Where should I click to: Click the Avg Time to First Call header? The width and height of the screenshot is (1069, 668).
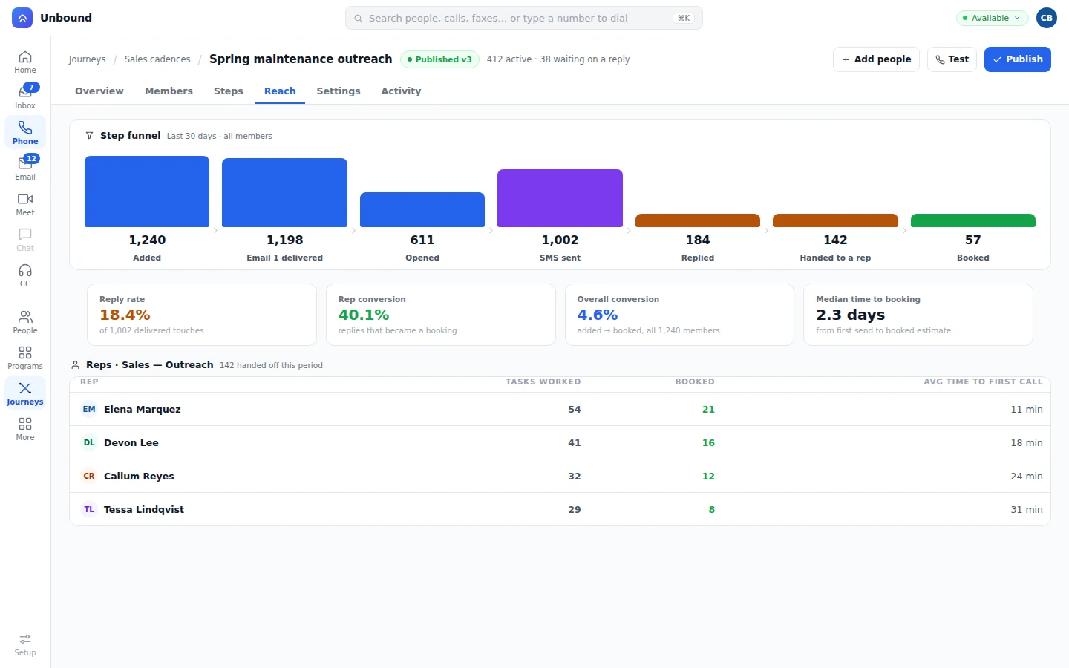pos(983,382)
